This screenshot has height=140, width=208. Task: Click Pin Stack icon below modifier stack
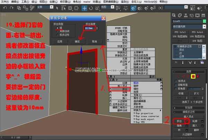click(x=176, y=62)
